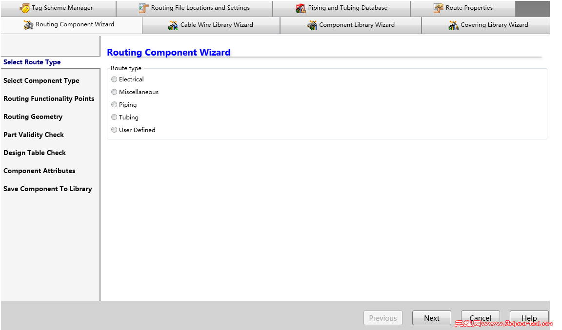Image resolution: width=562 pixels, height=330 pixels.
Task: Click the Component Library Wizard icon
Action: (312, 25)
